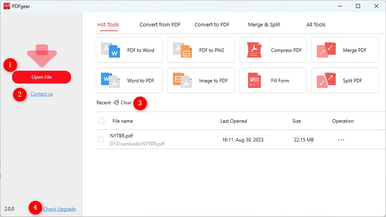
Task: Show the All Tools tab
Action: 316,25
